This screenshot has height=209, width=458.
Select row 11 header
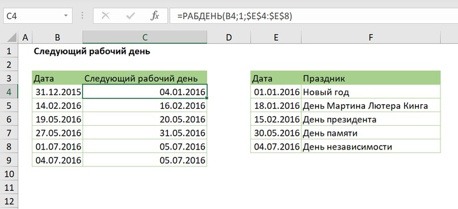pyautogui.click(x=9, y=187)
